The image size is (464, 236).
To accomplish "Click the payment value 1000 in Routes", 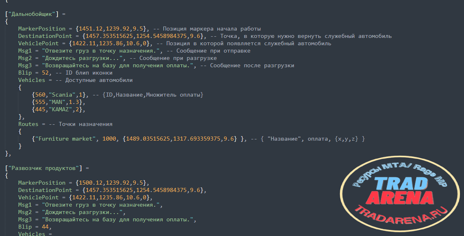I will pos(109,139).
